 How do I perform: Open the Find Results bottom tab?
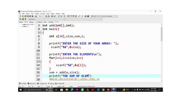click(60, 84)
